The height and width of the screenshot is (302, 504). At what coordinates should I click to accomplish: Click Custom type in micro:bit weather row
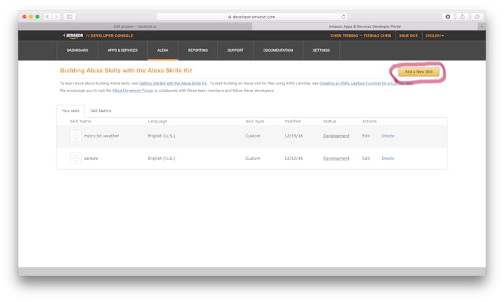tap(253, 136)
